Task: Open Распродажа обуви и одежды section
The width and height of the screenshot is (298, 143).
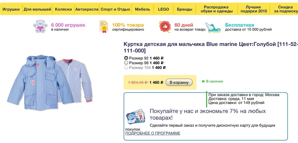Action: [x=217, y=9]
